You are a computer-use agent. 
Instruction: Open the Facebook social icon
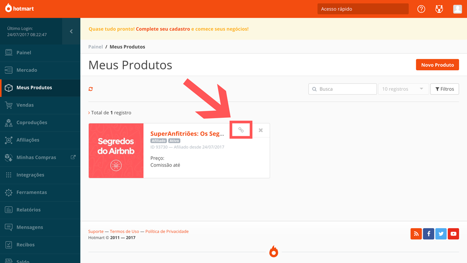coord(429,234)
